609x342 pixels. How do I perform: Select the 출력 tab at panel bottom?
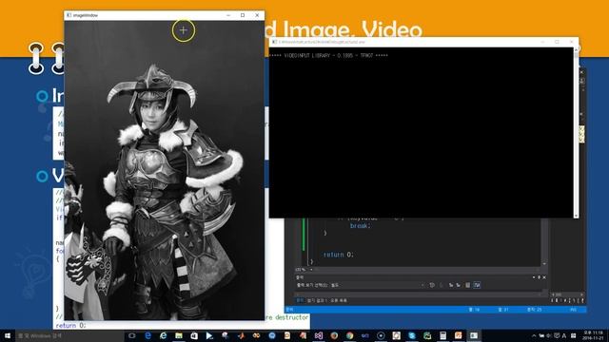(x=300, y=300)
